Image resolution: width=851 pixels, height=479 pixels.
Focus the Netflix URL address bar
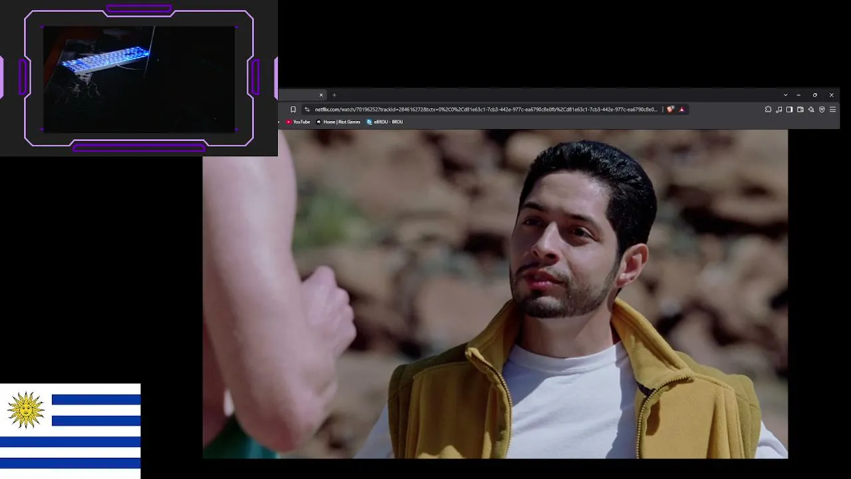[486, 109]
